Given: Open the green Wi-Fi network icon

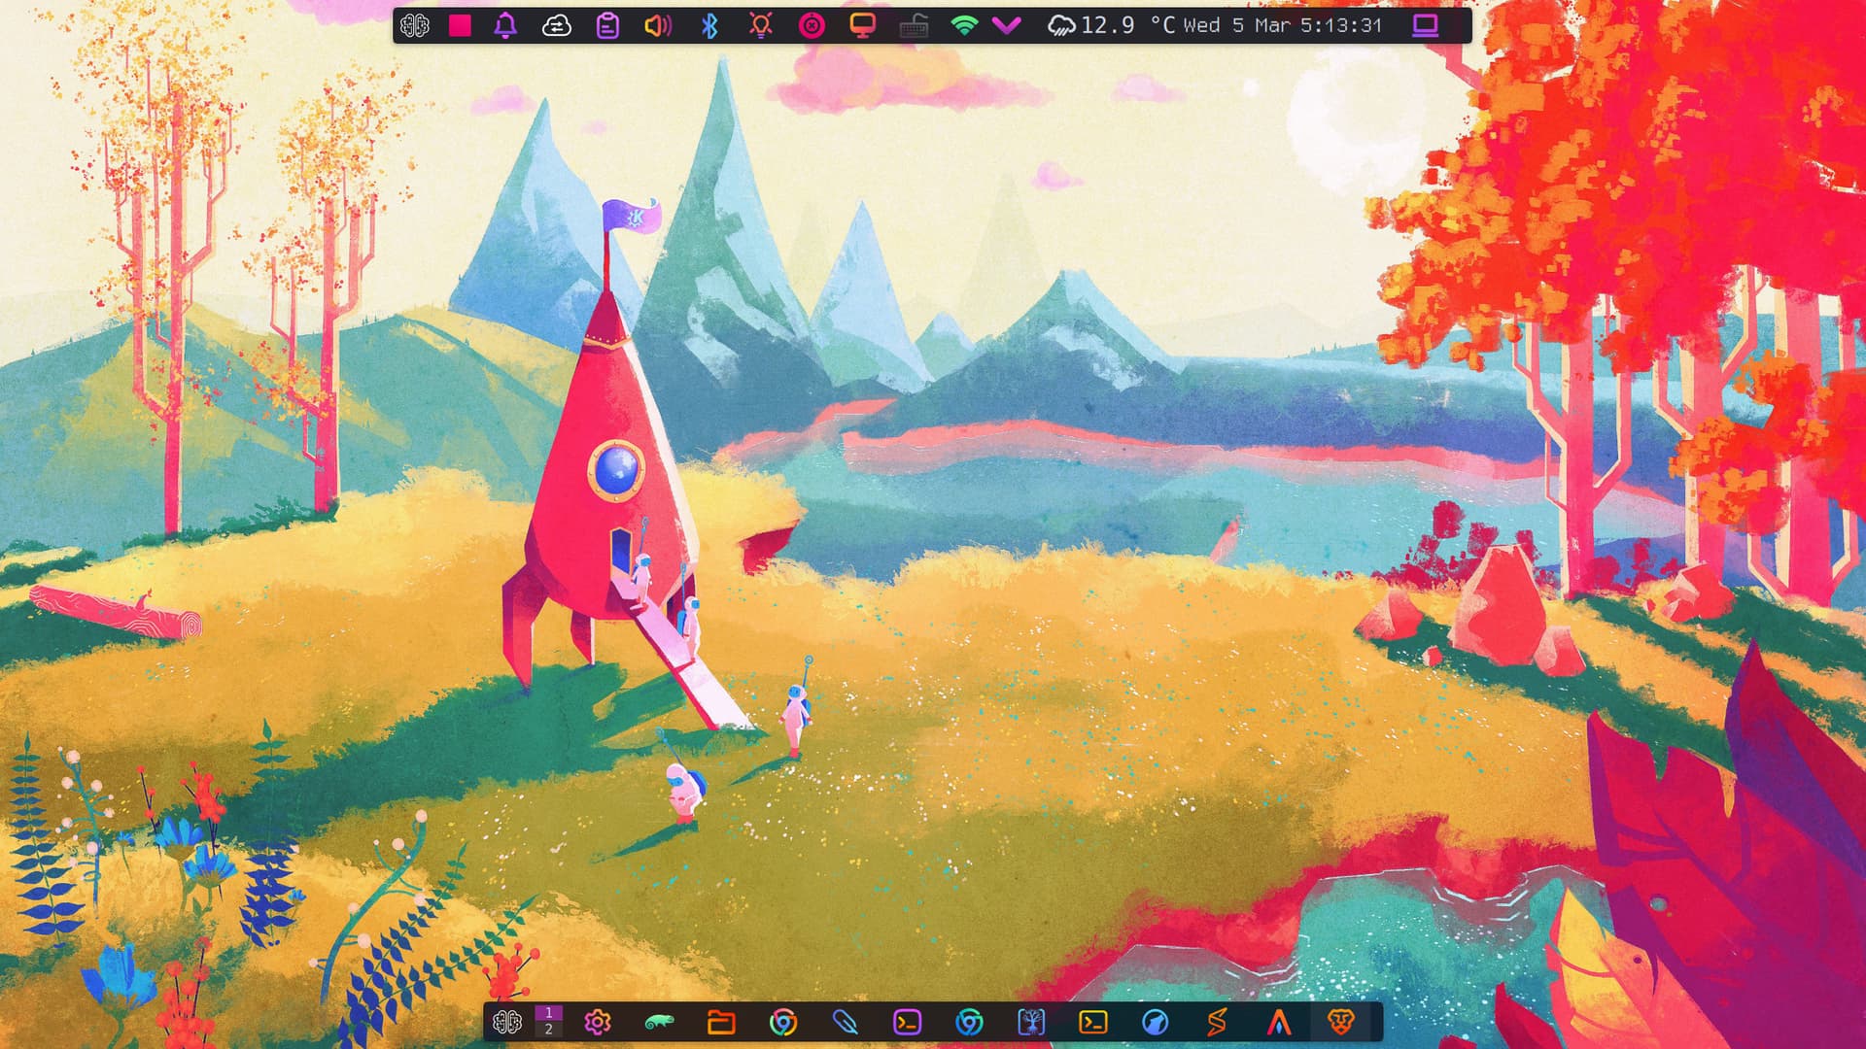Looking at the screenshot, I should (963, 25).
